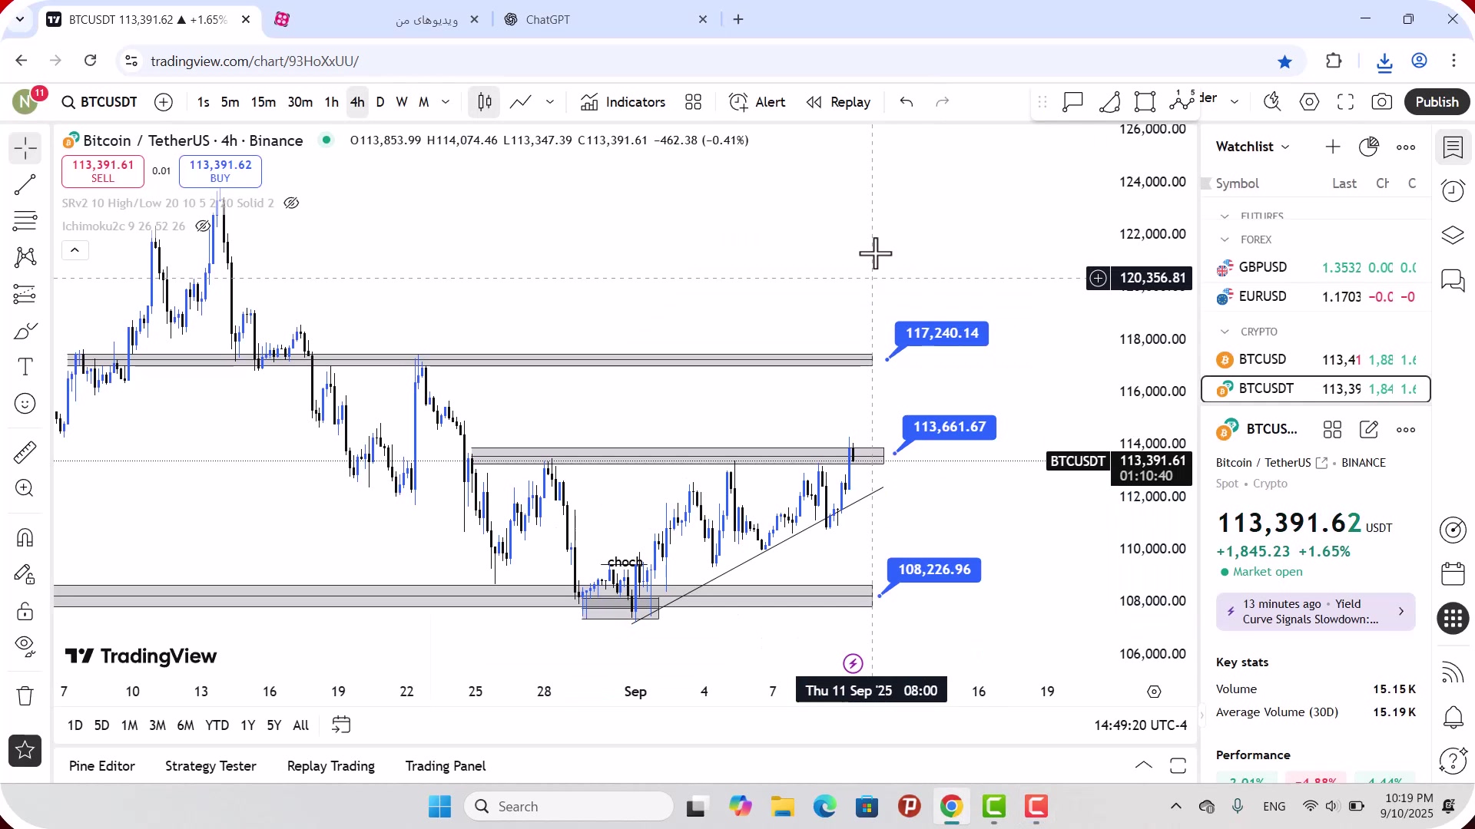Undo the last chart action

907,102
